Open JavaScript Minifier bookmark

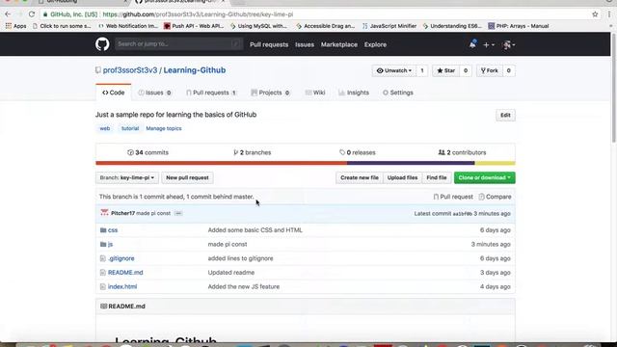pos(389,26)
